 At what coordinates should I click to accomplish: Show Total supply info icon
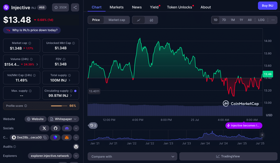(x=69, y=75)
